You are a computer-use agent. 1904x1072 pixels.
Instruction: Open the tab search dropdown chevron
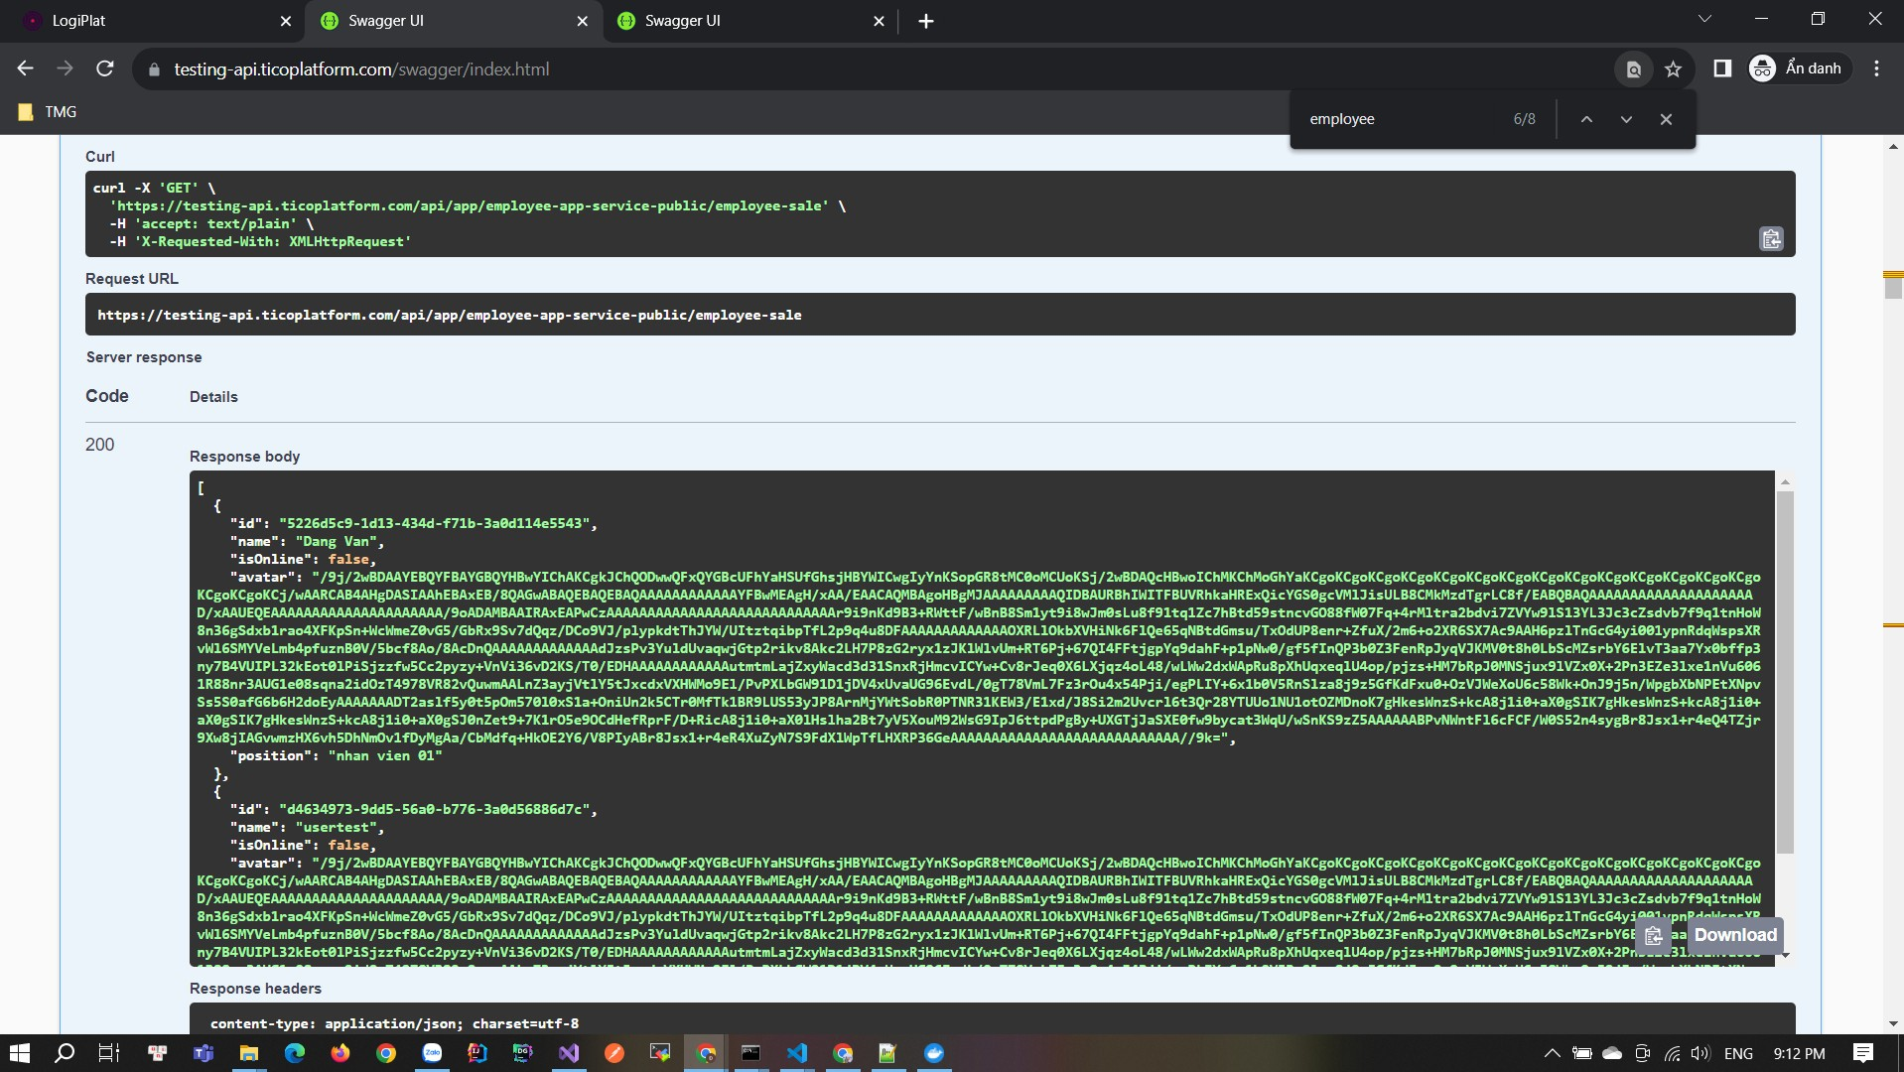pyautogui.click(x=1704, y=19)
